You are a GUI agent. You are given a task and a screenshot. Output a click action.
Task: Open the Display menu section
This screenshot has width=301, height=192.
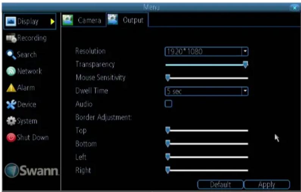click(x=30, y=21)
